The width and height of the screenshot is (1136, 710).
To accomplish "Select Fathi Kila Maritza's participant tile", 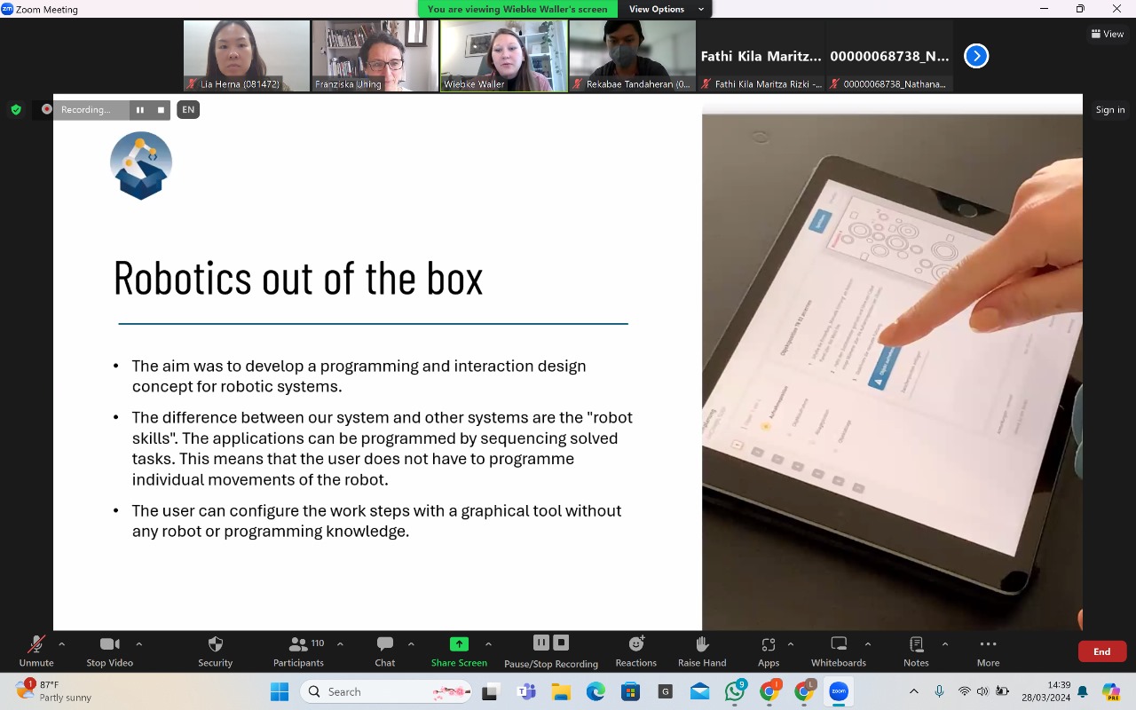I will (x=761, y=56).
